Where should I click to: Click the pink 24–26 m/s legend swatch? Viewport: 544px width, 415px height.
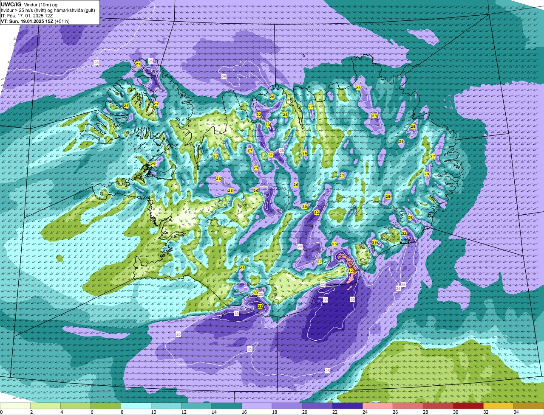tap(377, 406)
